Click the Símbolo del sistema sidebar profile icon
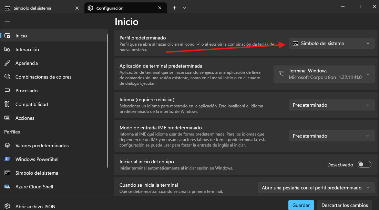The image size is (379, 210). tap(7, 173)
